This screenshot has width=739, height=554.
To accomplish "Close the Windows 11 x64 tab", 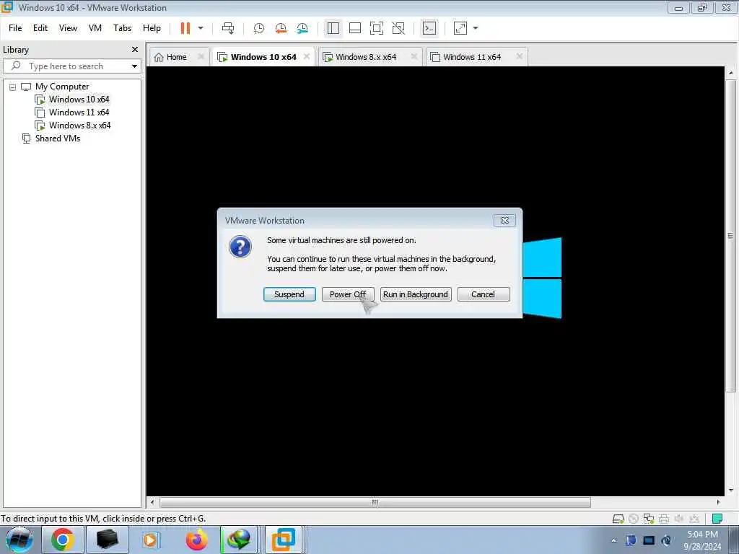I will (x=520, y=56).
